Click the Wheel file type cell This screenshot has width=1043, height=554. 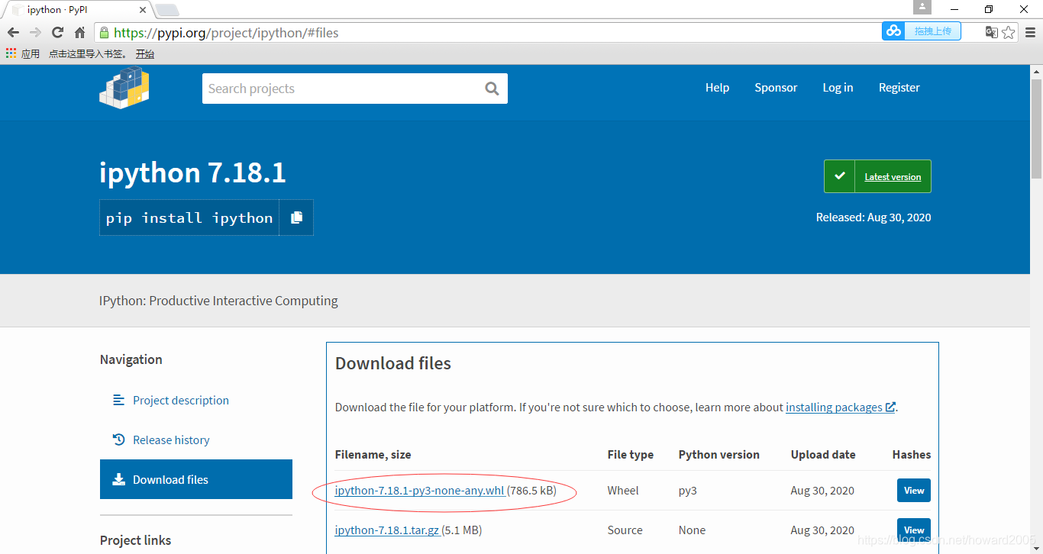click(623, 491)
